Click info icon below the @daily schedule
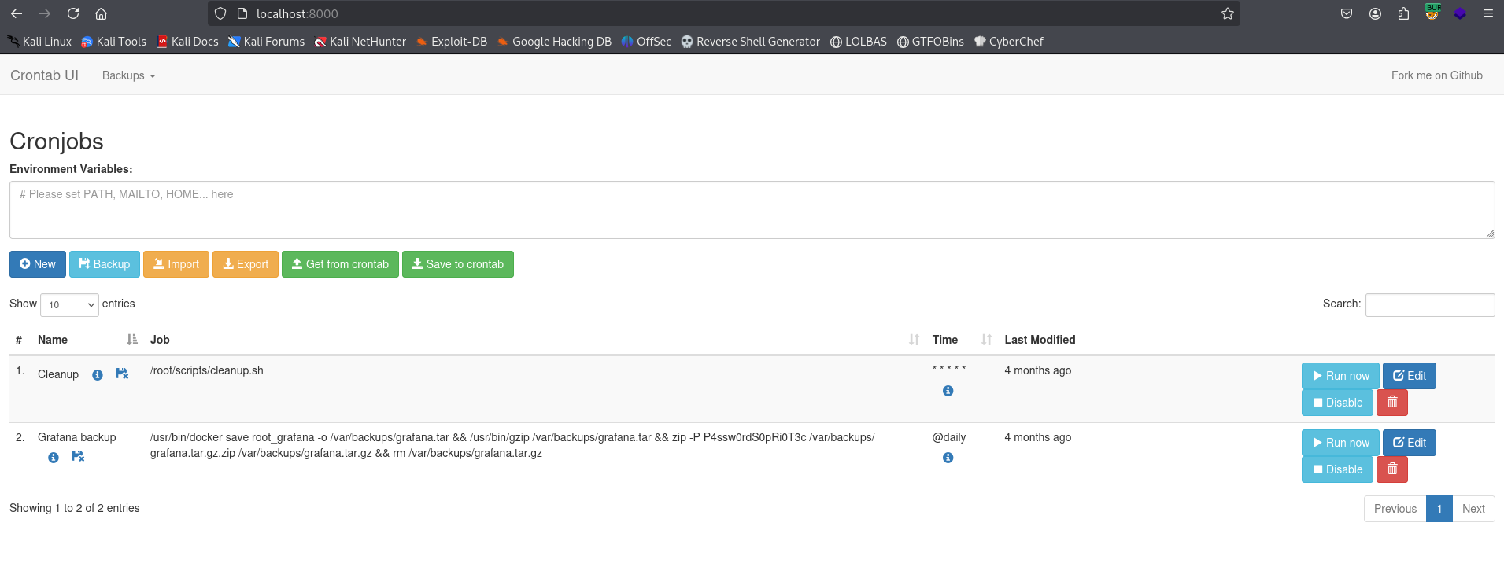The height and width of the screenshot is (567, 1504). click(948, 458)
